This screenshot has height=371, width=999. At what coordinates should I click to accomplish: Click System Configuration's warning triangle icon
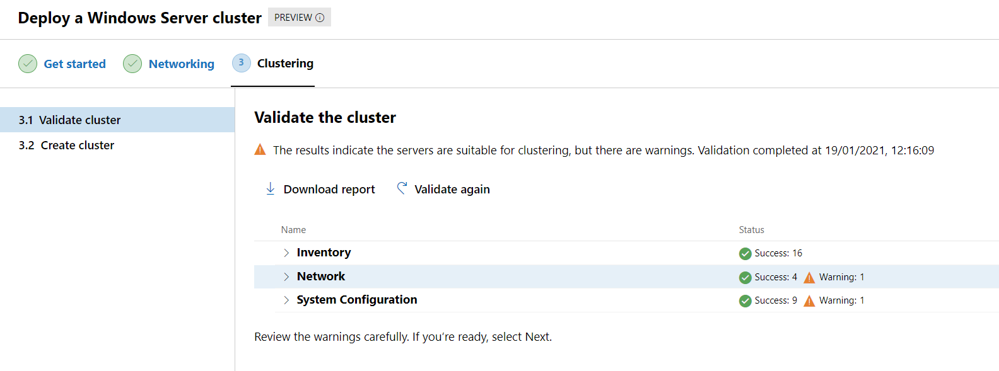[x=809, y=300]
